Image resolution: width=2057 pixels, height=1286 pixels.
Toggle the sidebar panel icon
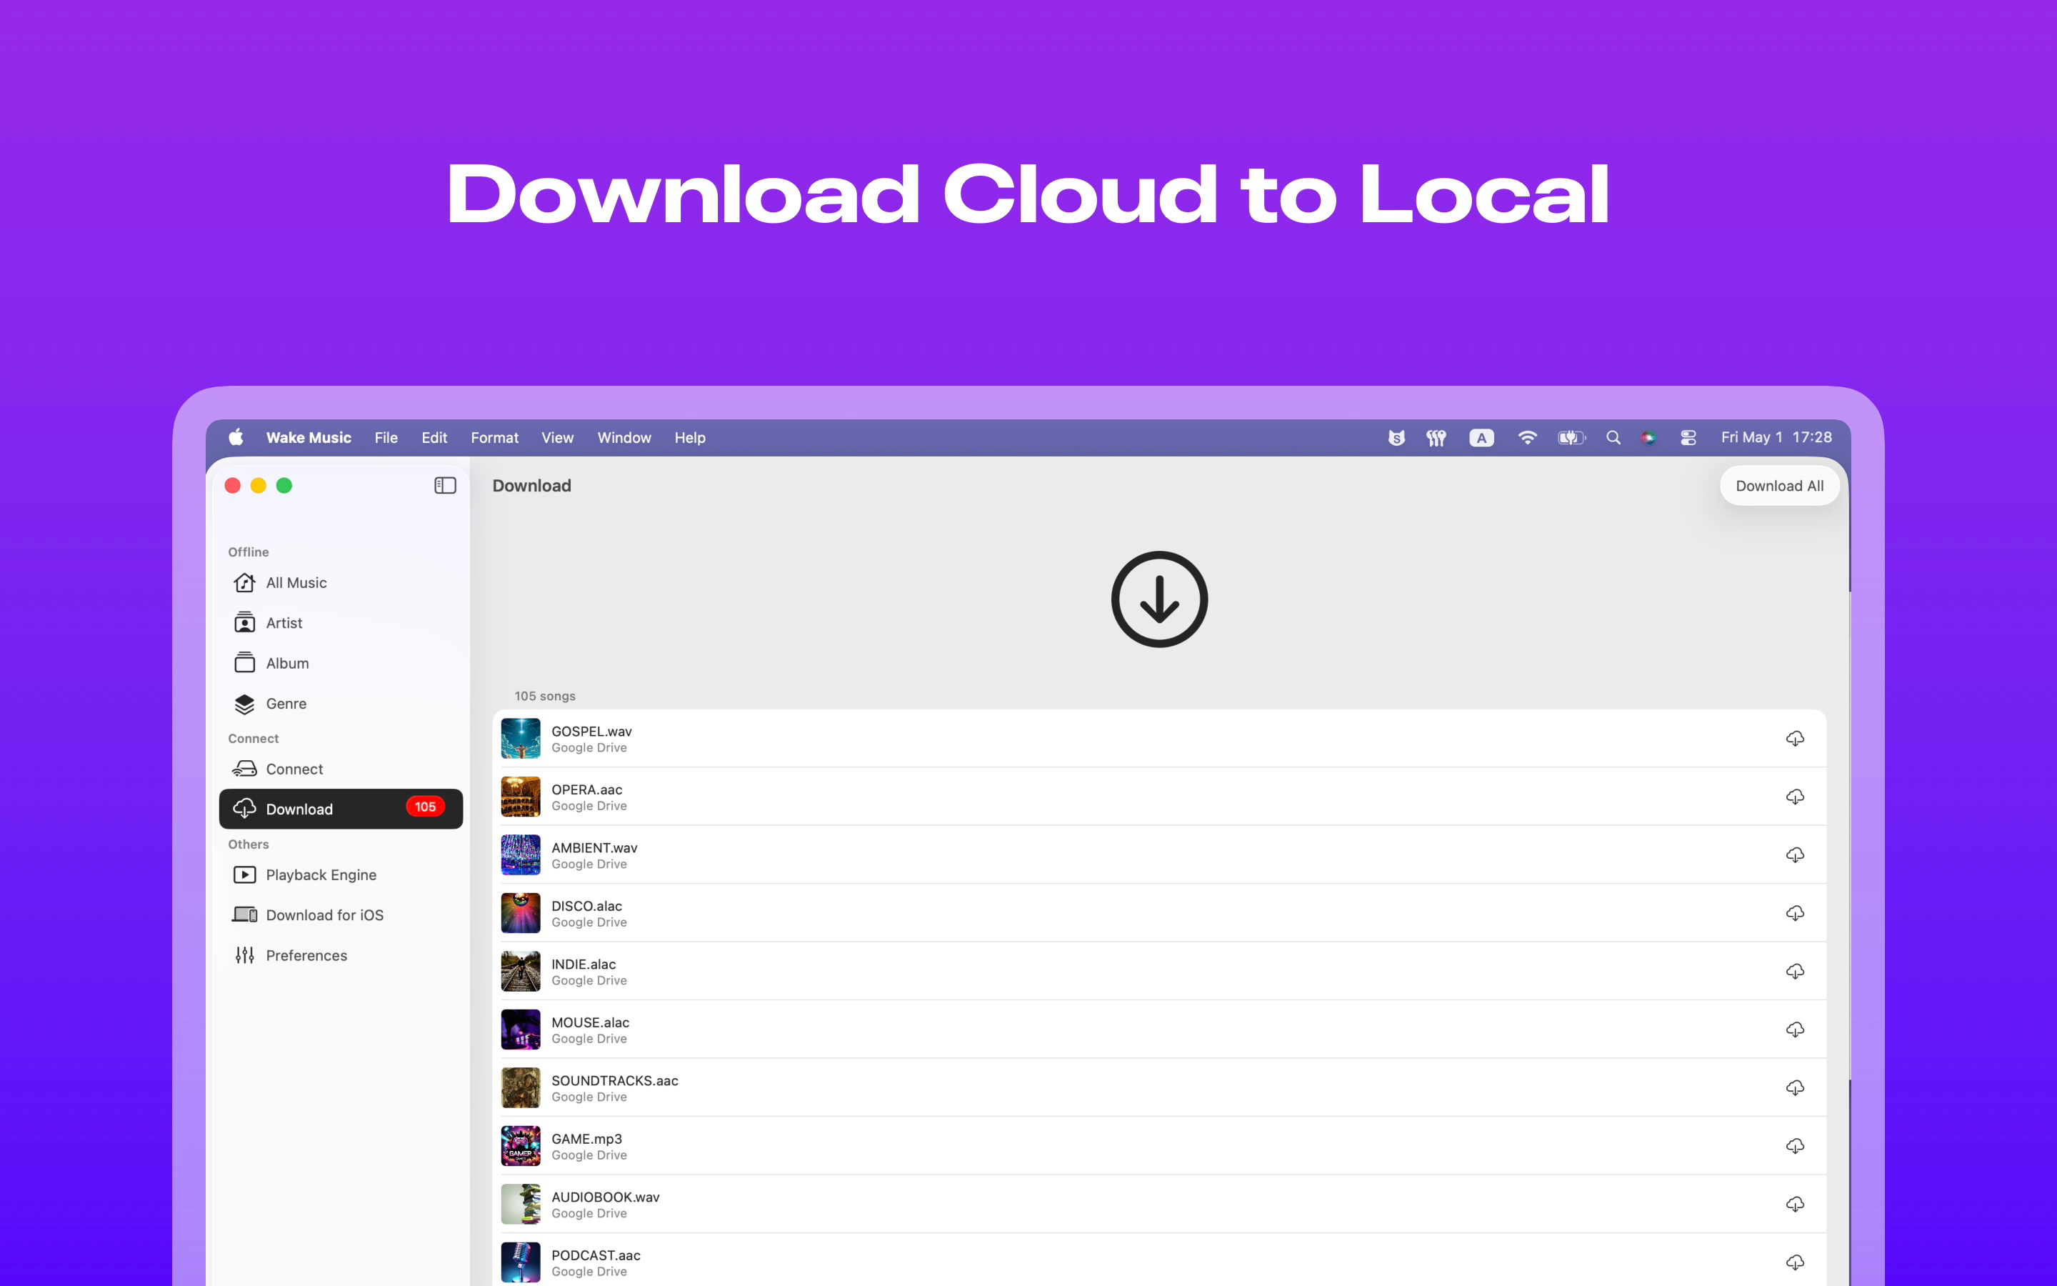coord(444,486)
